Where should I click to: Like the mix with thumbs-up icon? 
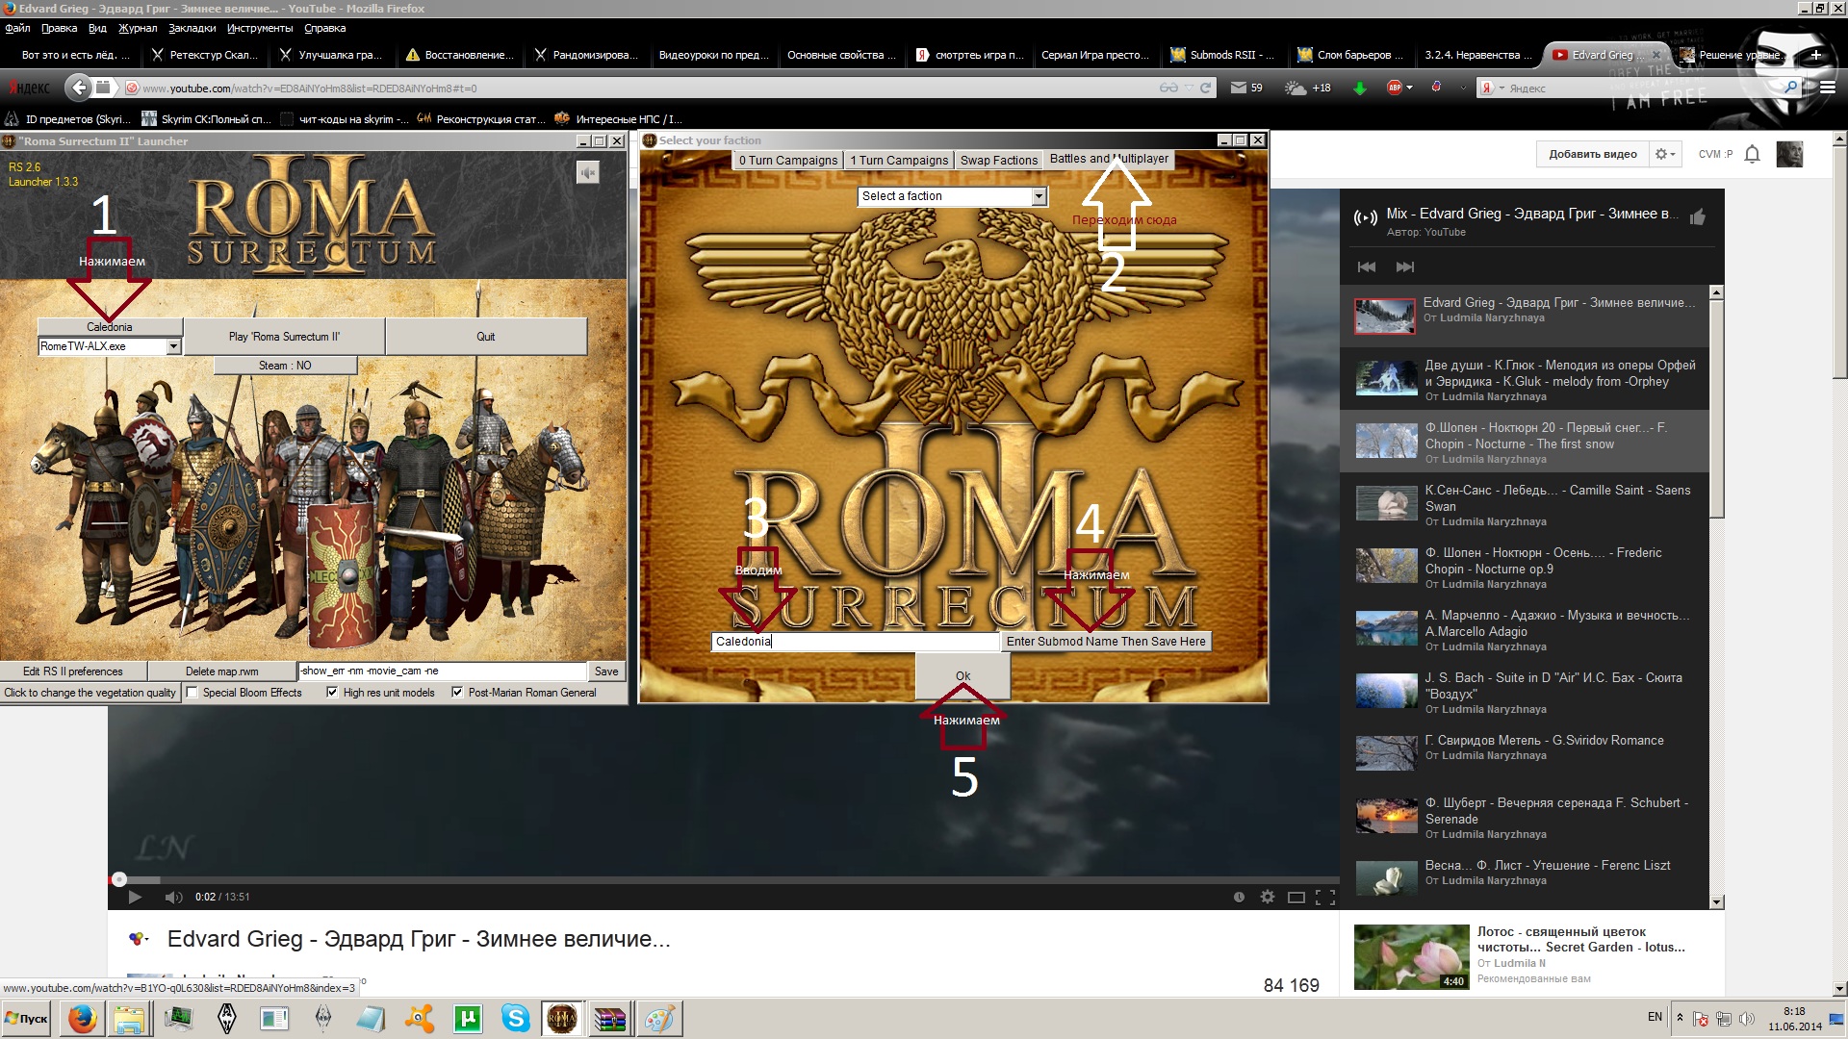coord(1697,216)
